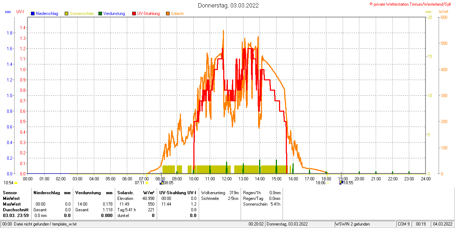Click the UV max time 11:44
Image resolution: width=455 pixels, height=228 pixels.
166,204
